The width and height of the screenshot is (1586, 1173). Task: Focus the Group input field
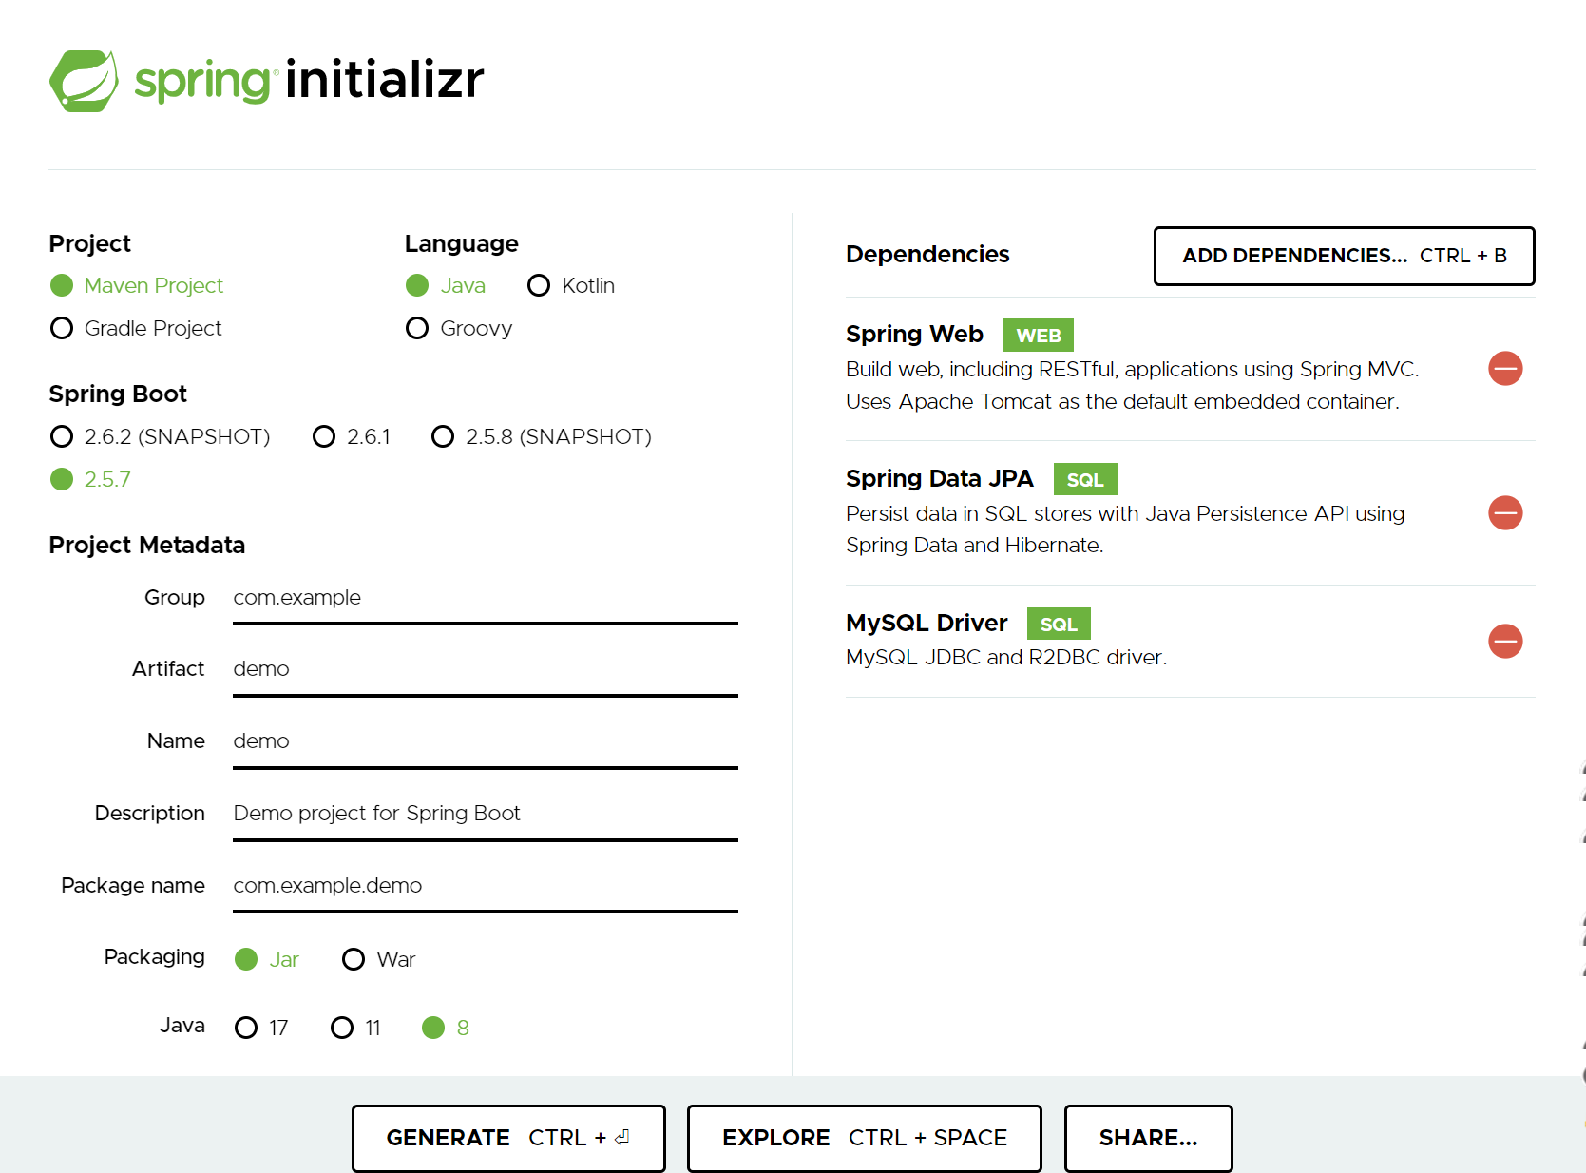coord(486,600)
